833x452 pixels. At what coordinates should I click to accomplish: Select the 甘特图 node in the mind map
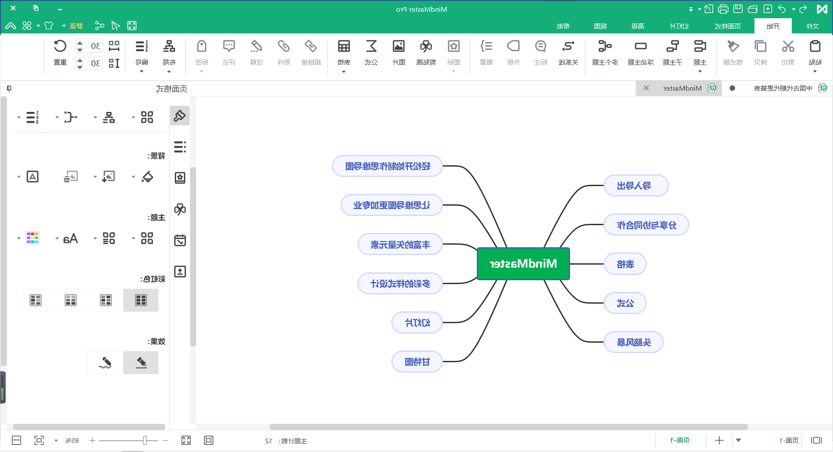[417, 362]
